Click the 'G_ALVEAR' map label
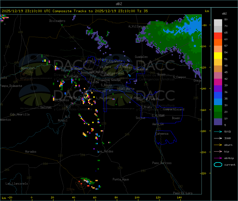The image size is (238, 201). coord(158,116)
